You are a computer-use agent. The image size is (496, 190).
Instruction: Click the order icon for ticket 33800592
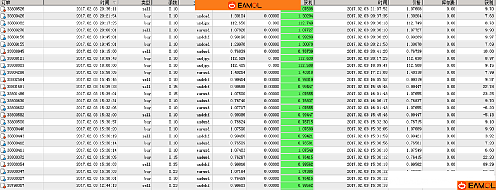click(x=4, y=115)
